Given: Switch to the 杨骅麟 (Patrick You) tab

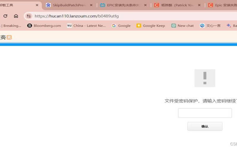Looking at the screenshot, I should pos(177,5).
